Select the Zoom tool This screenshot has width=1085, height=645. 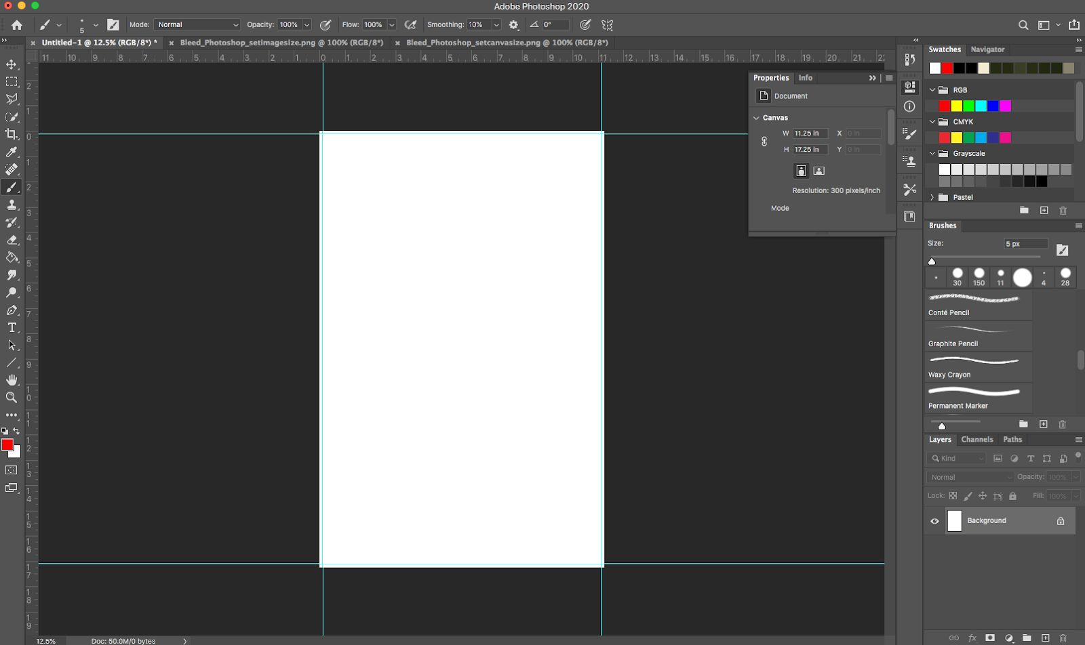click(x=11, y=398)
